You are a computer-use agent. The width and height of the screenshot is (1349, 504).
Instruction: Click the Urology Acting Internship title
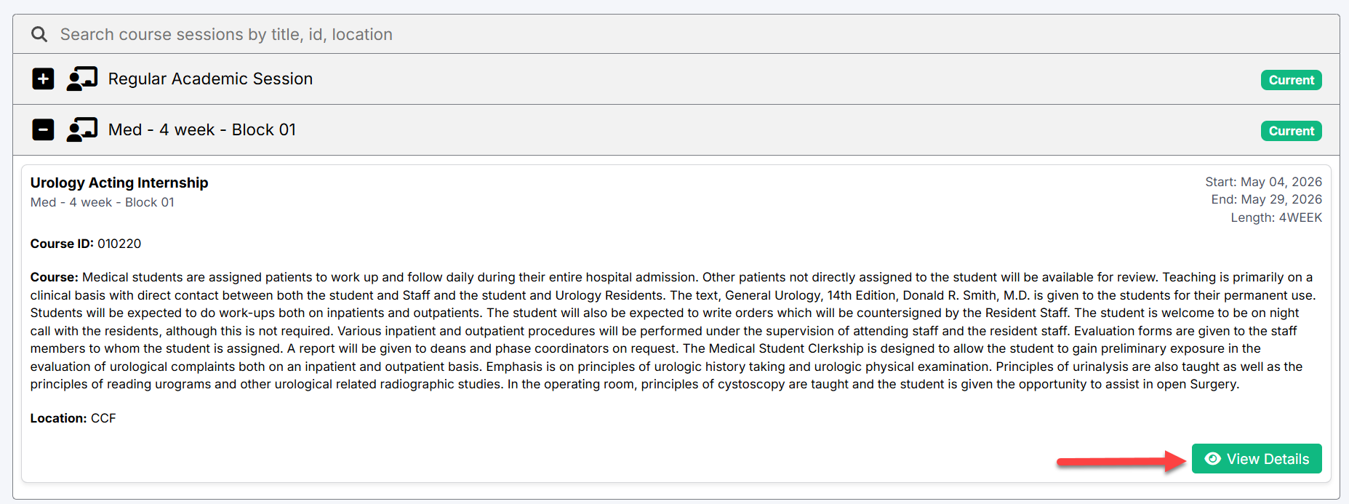tap(119, 183)
